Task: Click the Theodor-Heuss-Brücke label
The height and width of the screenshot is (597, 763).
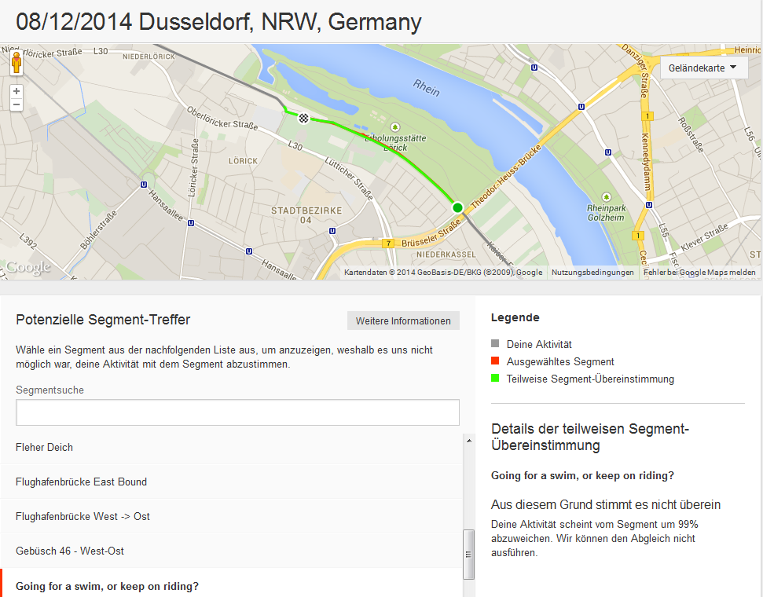Action: tap(506, 177)
